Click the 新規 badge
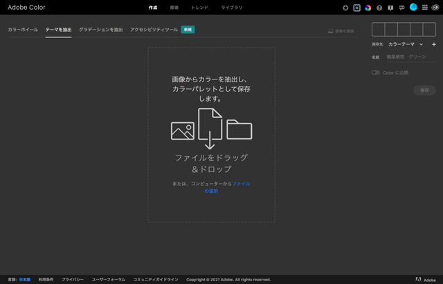The image size is (443, 284). (188, 30)
